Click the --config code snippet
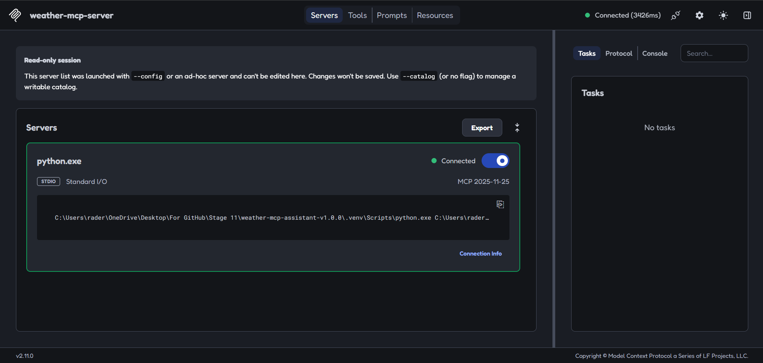This screenshot has width=763, height=363. click(148, 76)
